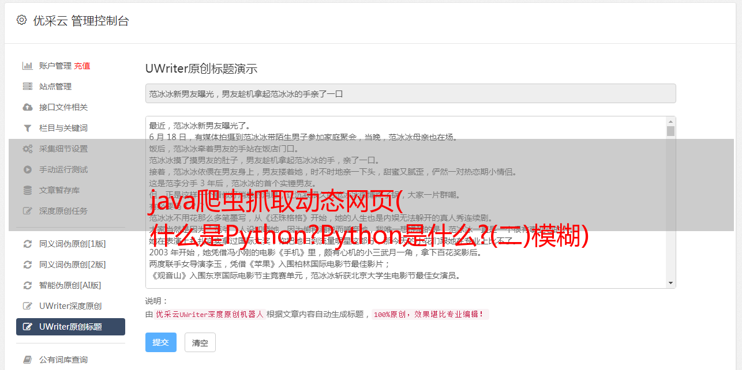742x370 pixels.
Task: Click the textarea scrollbar up arrow
Action: [x=670, y=122]
